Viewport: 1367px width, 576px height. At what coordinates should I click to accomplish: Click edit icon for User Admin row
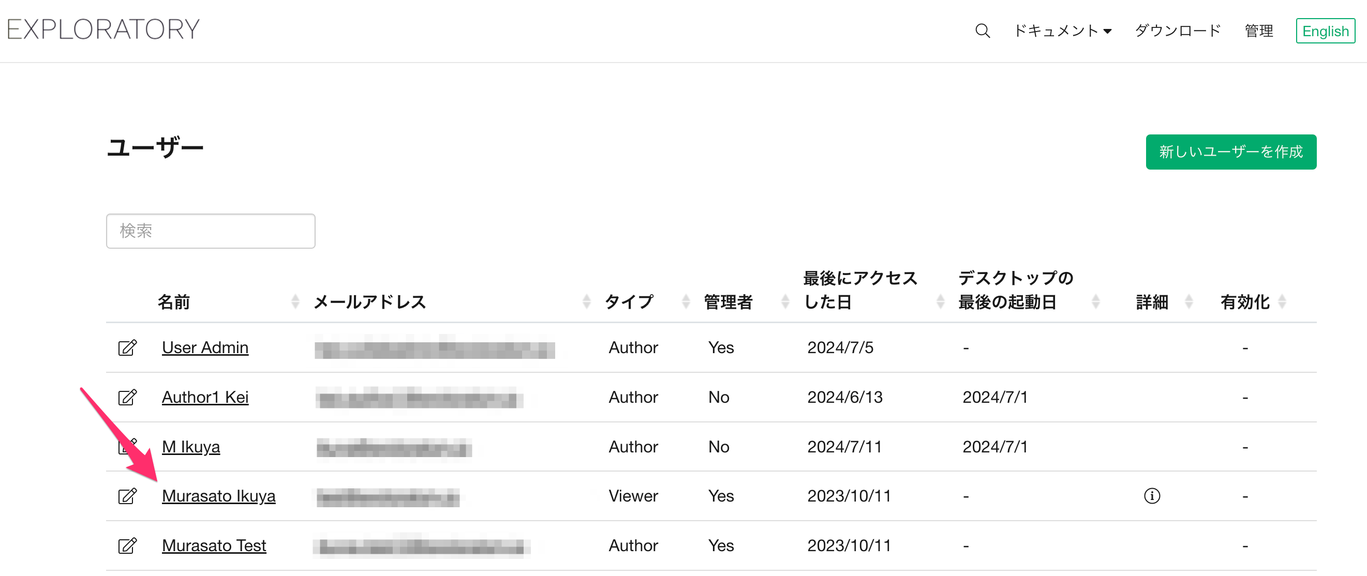pos(127,348)
